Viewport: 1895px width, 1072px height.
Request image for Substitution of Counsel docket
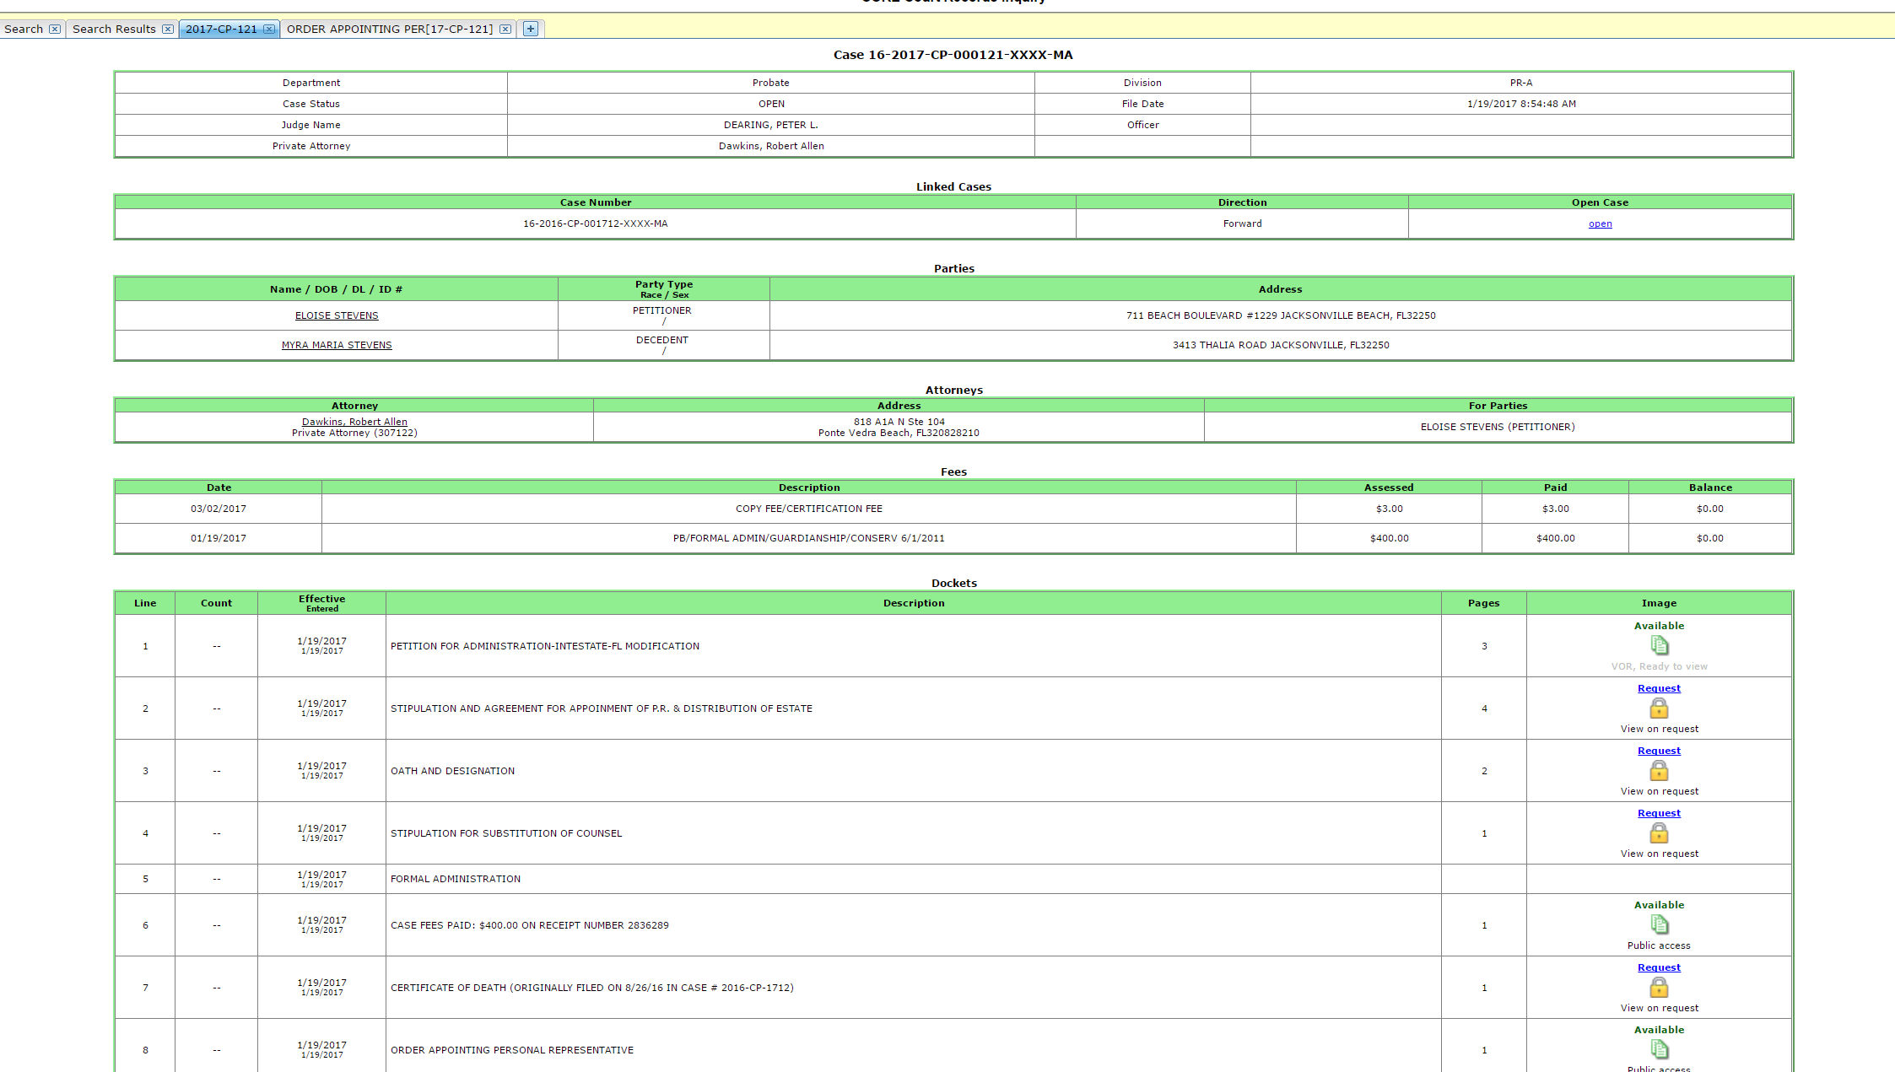tap(1659, 813)
